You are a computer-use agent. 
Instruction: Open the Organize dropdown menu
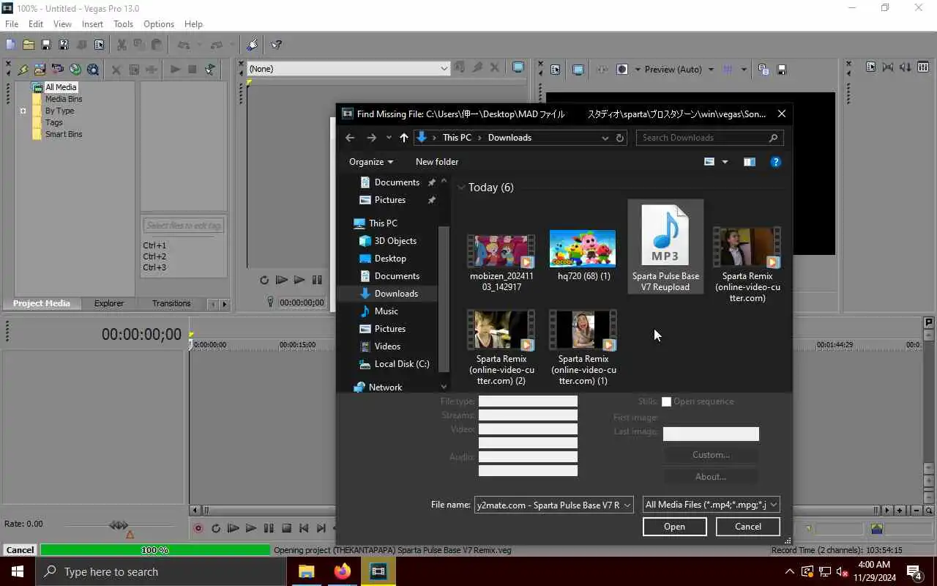[371, 162]
